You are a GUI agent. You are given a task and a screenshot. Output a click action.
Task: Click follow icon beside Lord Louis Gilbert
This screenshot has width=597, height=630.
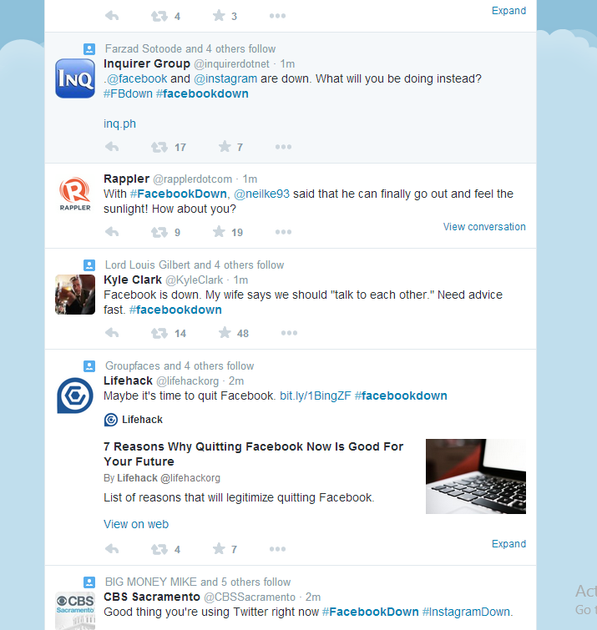(x=89, y=265)
